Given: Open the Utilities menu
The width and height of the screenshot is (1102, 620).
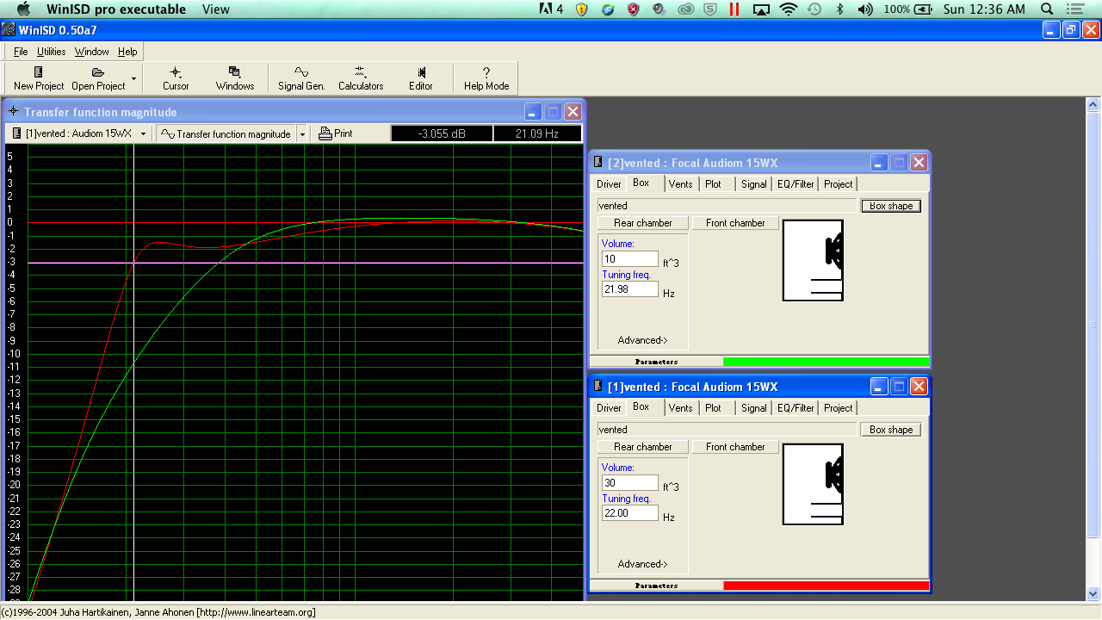Looking at the screenshot, I should coord(52,52).
